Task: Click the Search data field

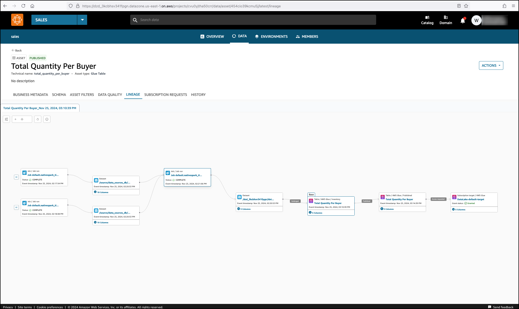Action: click(253, 20)
